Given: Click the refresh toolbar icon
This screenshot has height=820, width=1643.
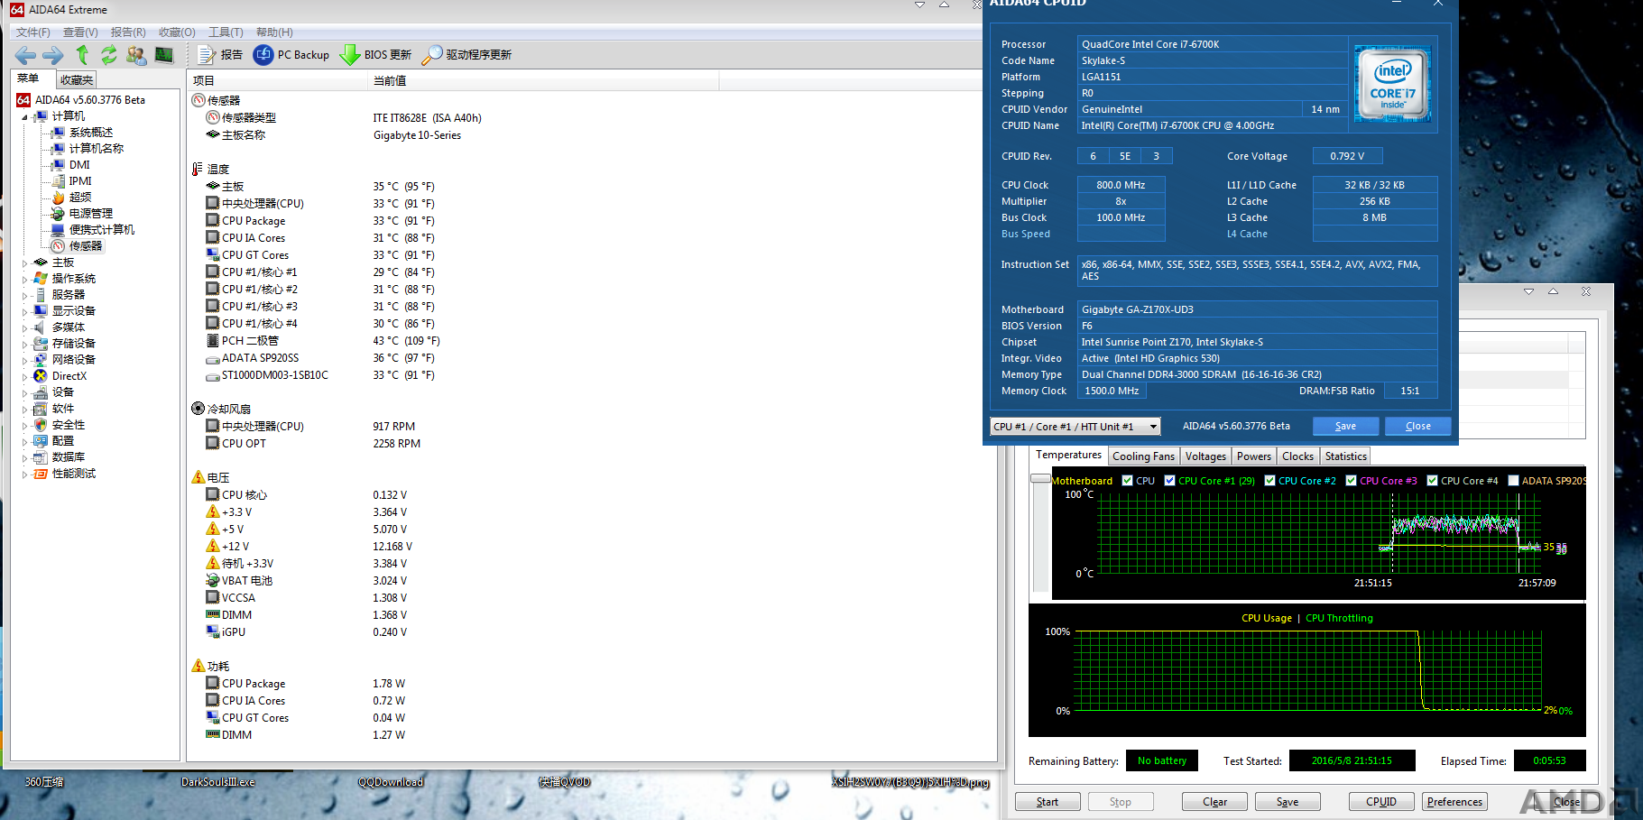Looking at the screenshot, I should pyautogui.click(x=109, y=55).
